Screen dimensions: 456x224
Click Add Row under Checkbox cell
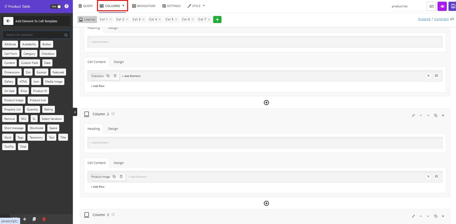coord(98,86)
